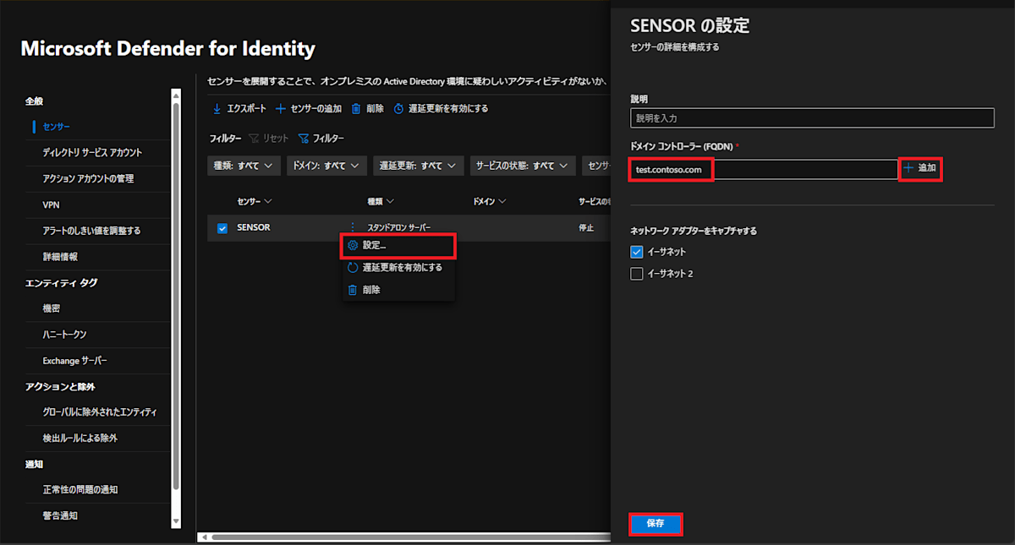Screen dimensions: 1015x545
Task: Sort by the センサー column header
Action: pos(255,201)
